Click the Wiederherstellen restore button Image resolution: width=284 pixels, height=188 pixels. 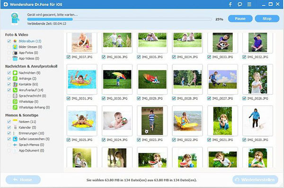tap(255, 179)
